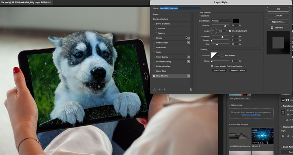Viewport: 293px width, 155px height.
Task: Enable the Outer Glow checkbox
Action: pos(154,71)
